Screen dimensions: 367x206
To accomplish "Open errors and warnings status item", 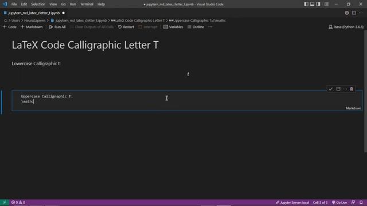I will pos(18,203).
